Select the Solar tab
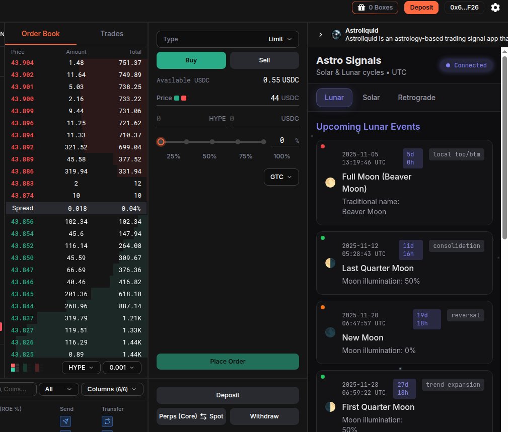The image size is (508, 432). point(371,98)
